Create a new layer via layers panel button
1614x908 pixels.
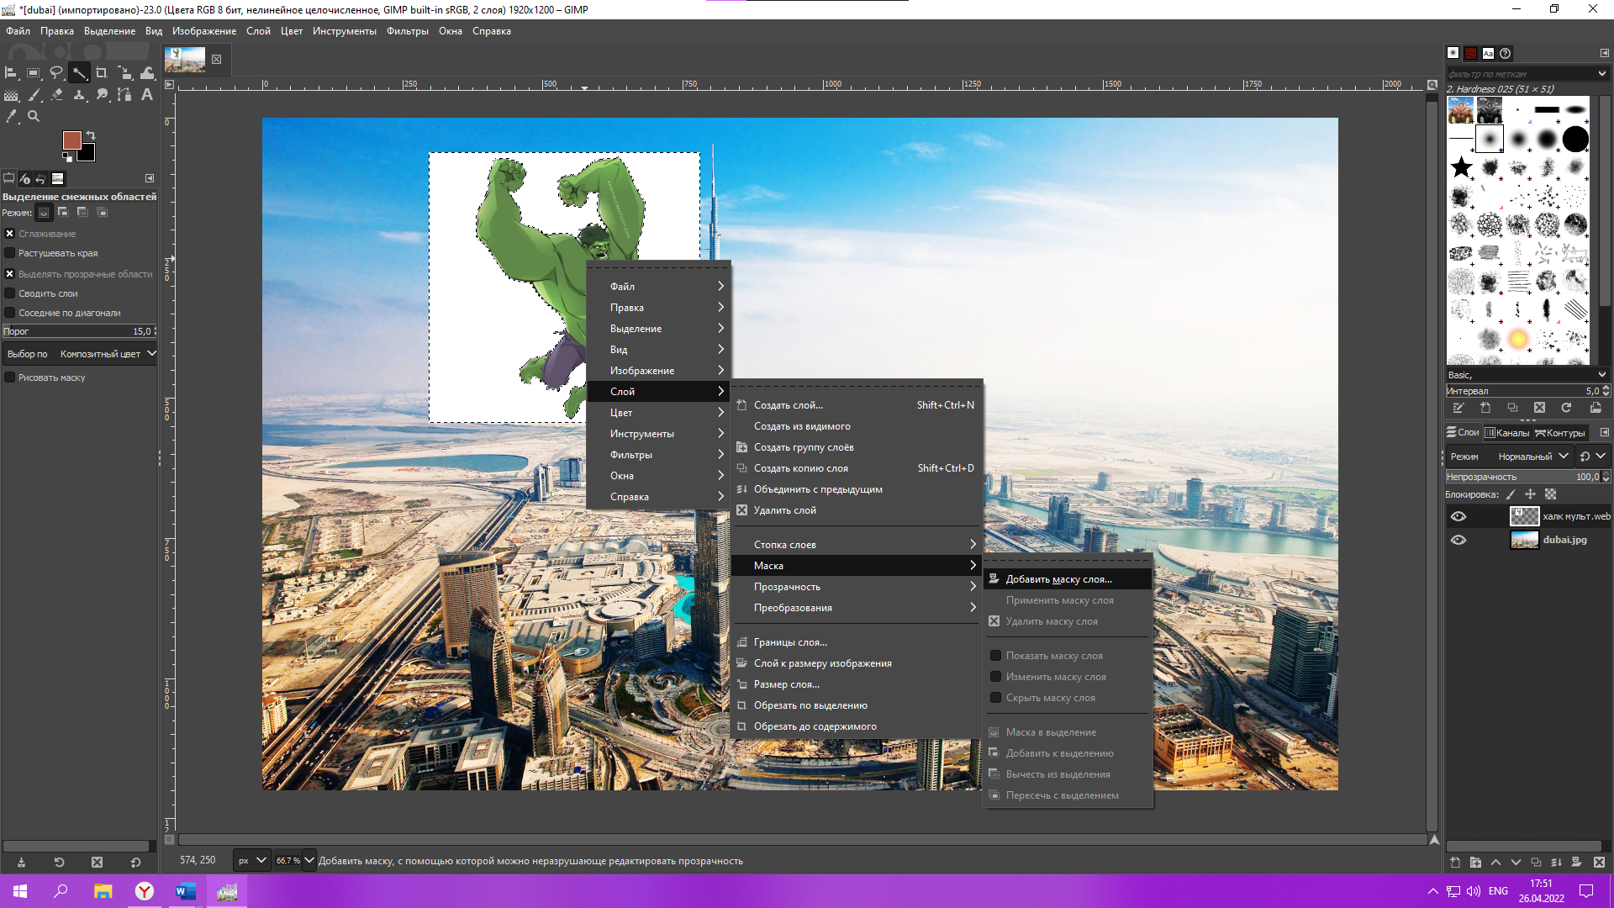click(x=1455, y=862)
